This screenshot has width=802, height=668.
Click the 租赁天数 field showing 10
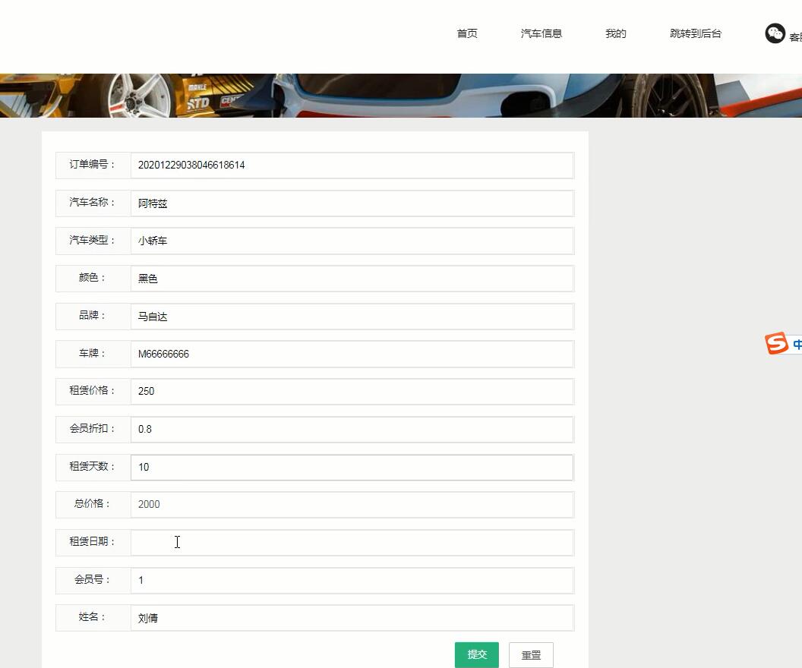[352, 467]
